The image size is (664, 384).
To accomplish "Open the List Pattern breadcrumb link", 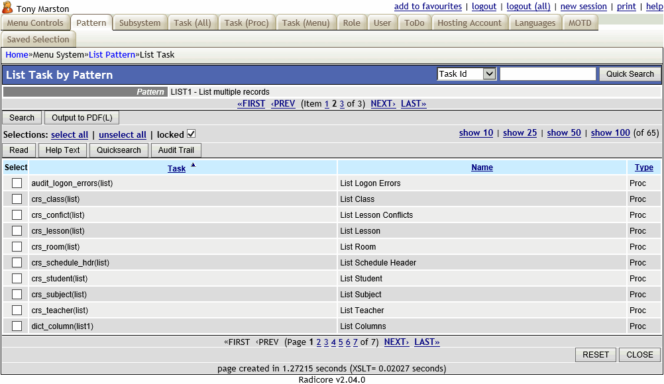I will click(x=111, y=54).
